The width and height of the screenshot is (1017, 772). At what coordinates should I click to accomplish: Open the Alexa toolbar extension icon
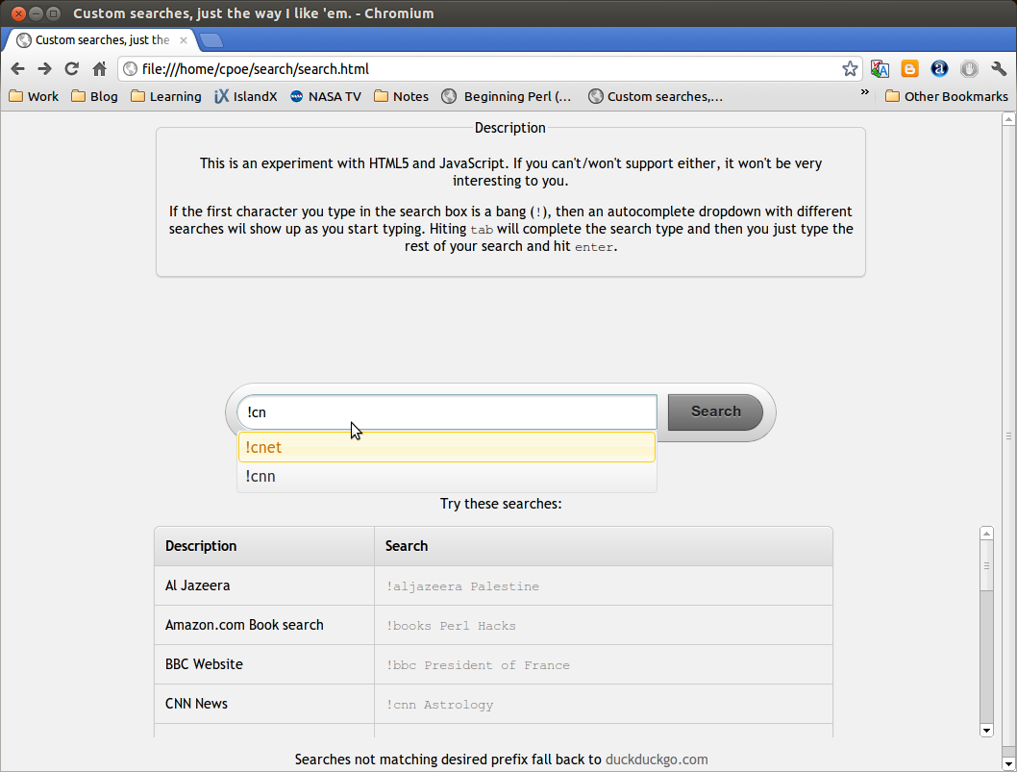pos(939,69)
